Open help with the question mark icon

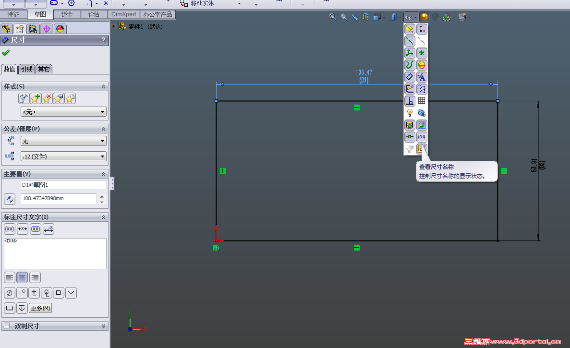(x=103, y=40)
